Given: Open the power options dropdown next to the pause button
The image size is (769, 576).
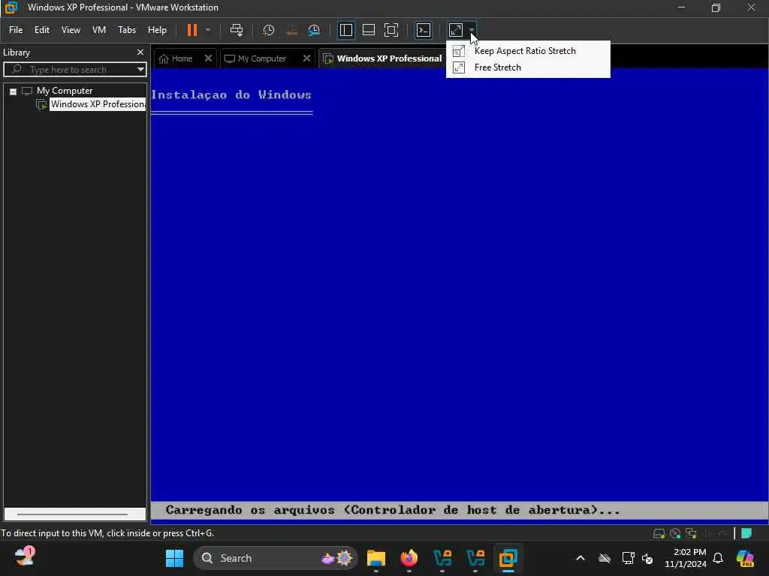Looking at the screenshot, I should (x=208, y=30).
